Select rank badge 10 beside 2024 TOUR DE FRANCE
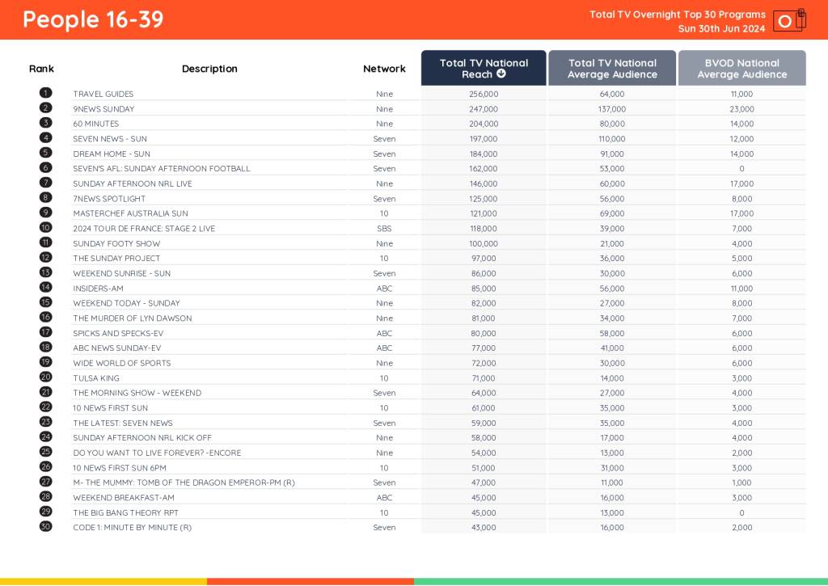The height and width of the screenshot is (586, 828). (x=45, y=228)
